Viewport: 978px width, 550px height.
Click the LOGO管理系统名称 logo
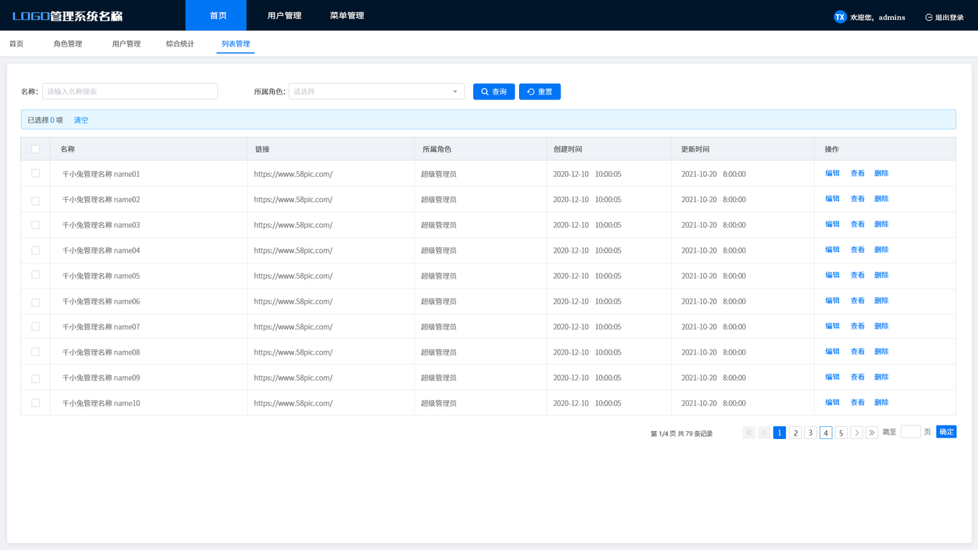(x=67, y=16)
